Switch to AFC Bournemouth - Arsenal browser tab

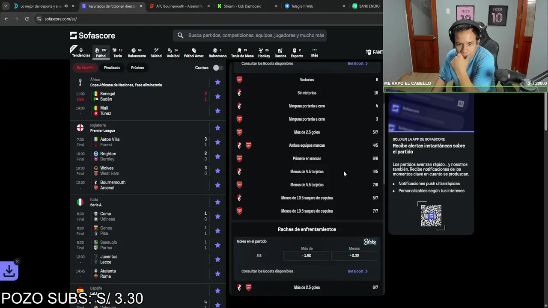pyautogui.click(x=179, y=6)
